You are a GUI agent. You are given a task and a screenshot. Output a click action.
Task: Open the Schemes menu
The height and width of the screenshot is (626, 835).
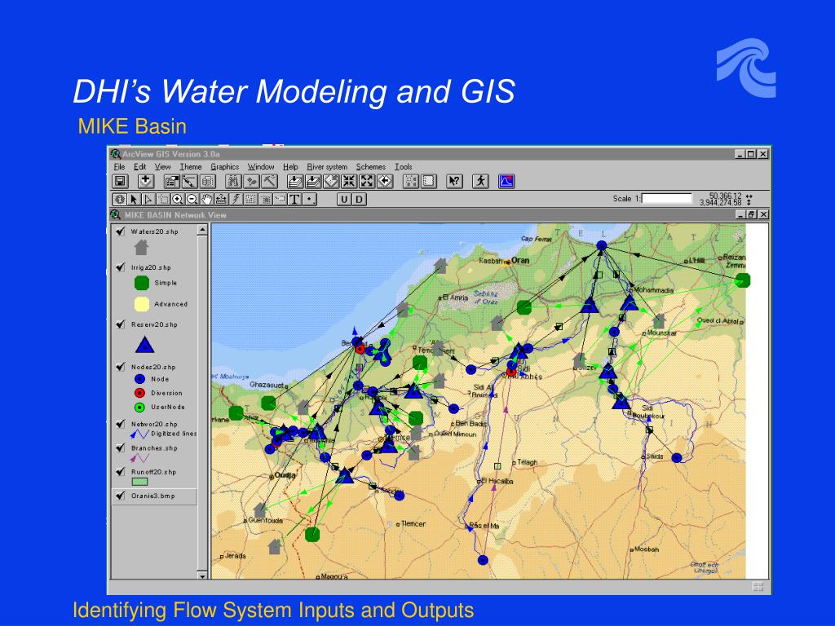[371, 166]
